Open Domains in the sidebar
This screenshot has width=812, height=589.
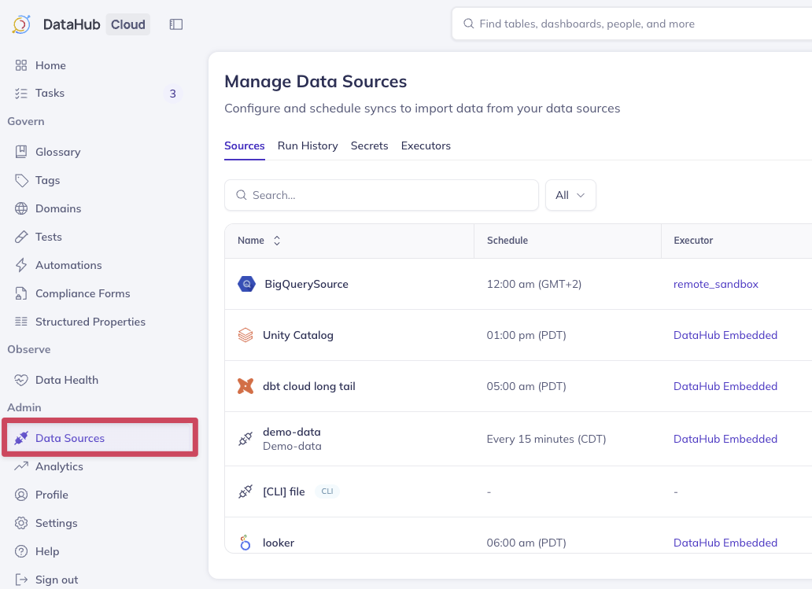tap(58, 208)
